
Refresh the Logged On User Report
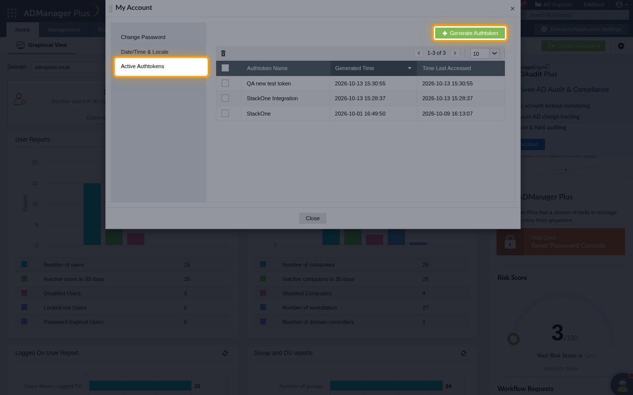pos(226,353)
